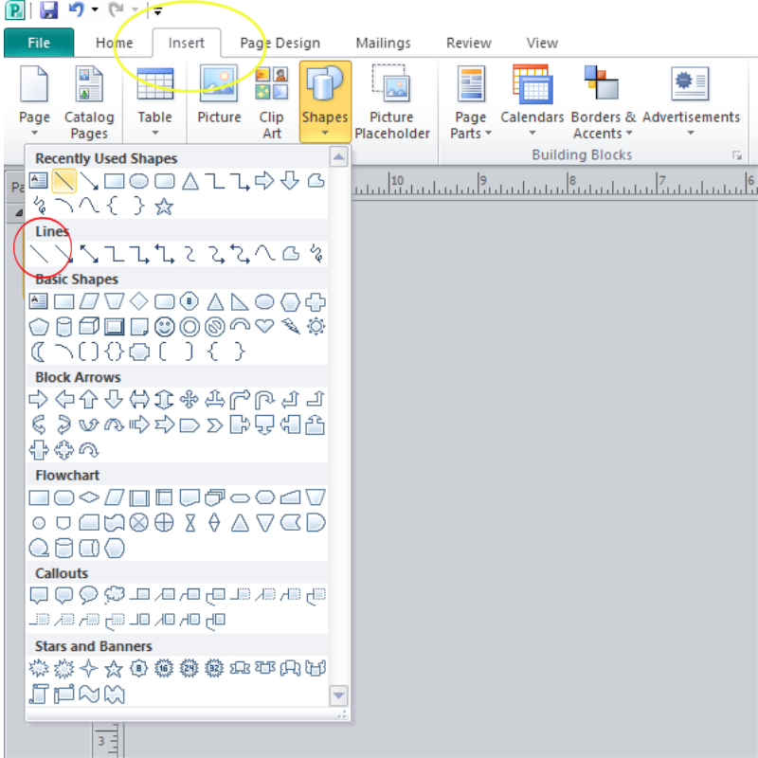
Task: Select the Freeform shape in the Lines section
Action: click(x=291, y=254)
